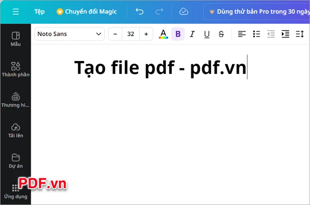The image size is (310, 205).
Task: Open the Thương hiệu brand panel
Action: click(x=16, y=100)
